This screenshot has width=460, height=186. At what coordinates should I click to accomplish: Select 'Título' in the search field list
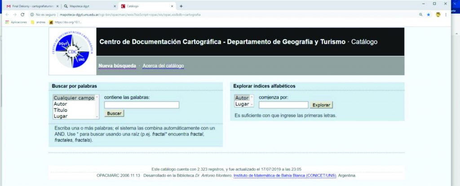61,110
